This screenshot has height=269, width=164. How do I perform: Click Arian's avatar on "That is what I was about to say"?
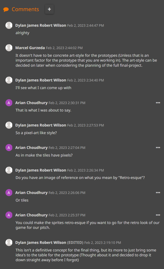pyautogui.click(x=9, y=103)
